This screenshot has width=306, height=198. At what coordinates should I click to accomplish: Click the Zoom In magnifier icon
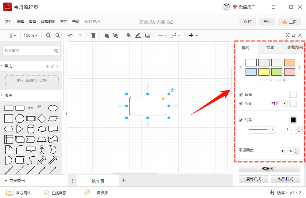click(48, 35)
